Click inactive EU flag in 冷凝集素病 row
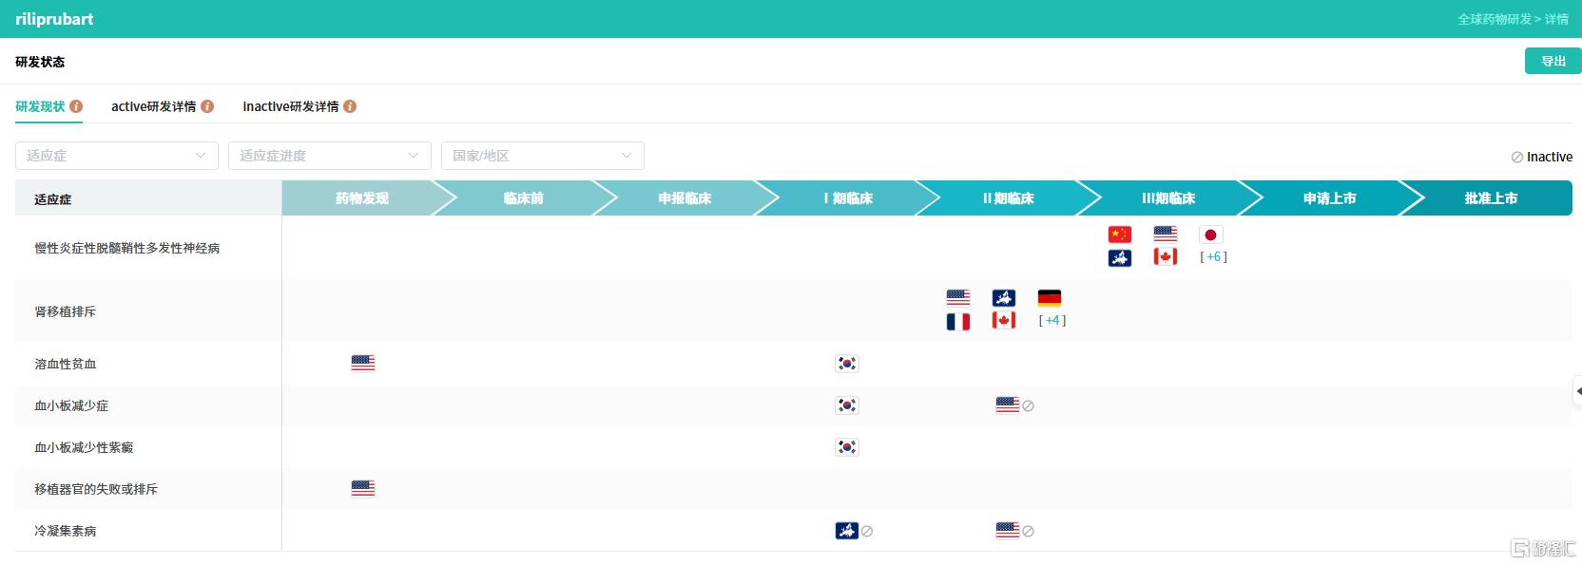Viewport: 1582px width, 564px height. pyautogui.click(x=847, y=531)
